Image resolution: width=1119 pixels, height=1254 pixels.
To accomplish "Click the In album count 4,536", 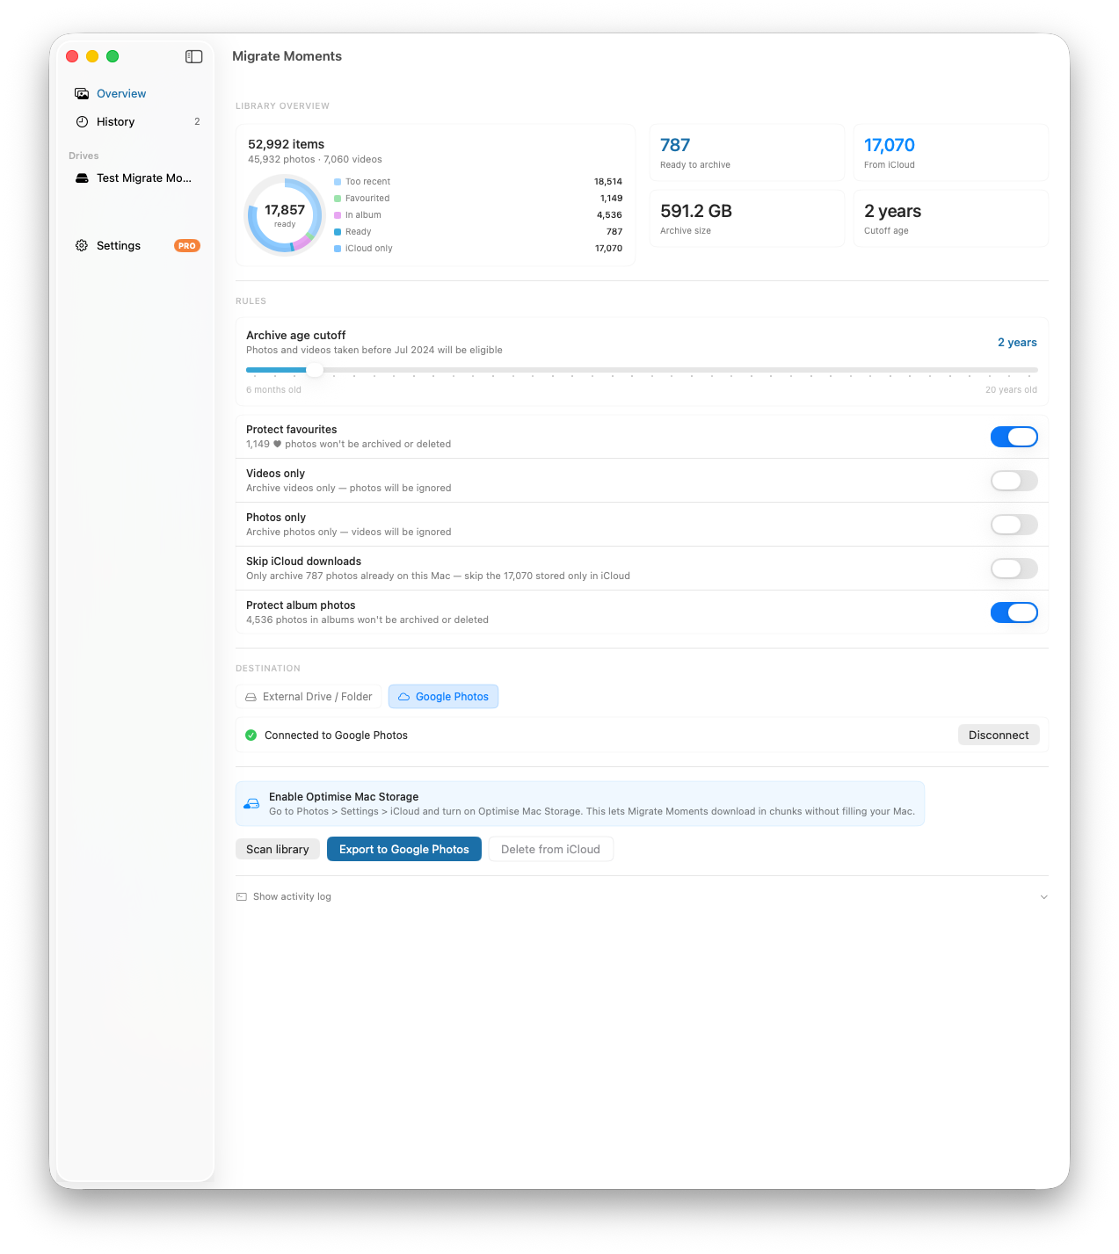I will point(609,215).
